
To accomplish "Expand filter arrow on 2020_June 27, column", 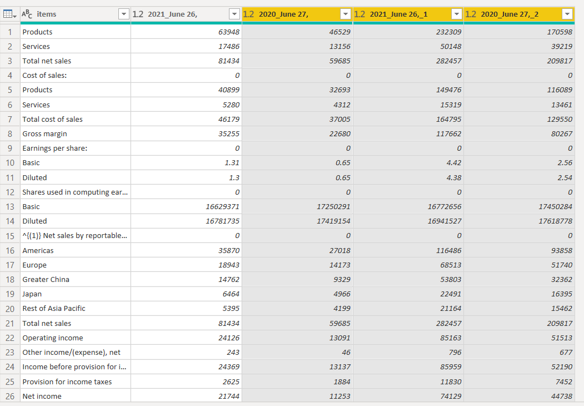I will [346, 14].
